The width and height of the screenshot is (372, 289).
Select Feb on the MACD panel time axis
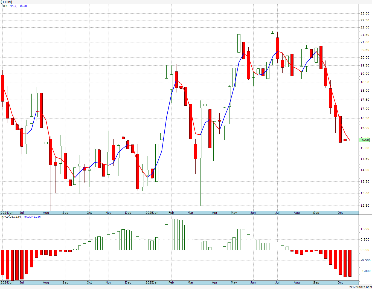(x=171, y=282)
